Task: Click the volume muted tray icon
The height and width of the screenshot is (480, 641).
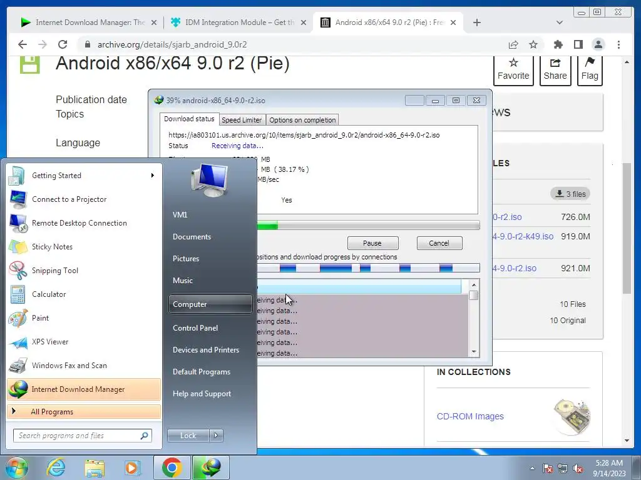Action: (578, 468)
